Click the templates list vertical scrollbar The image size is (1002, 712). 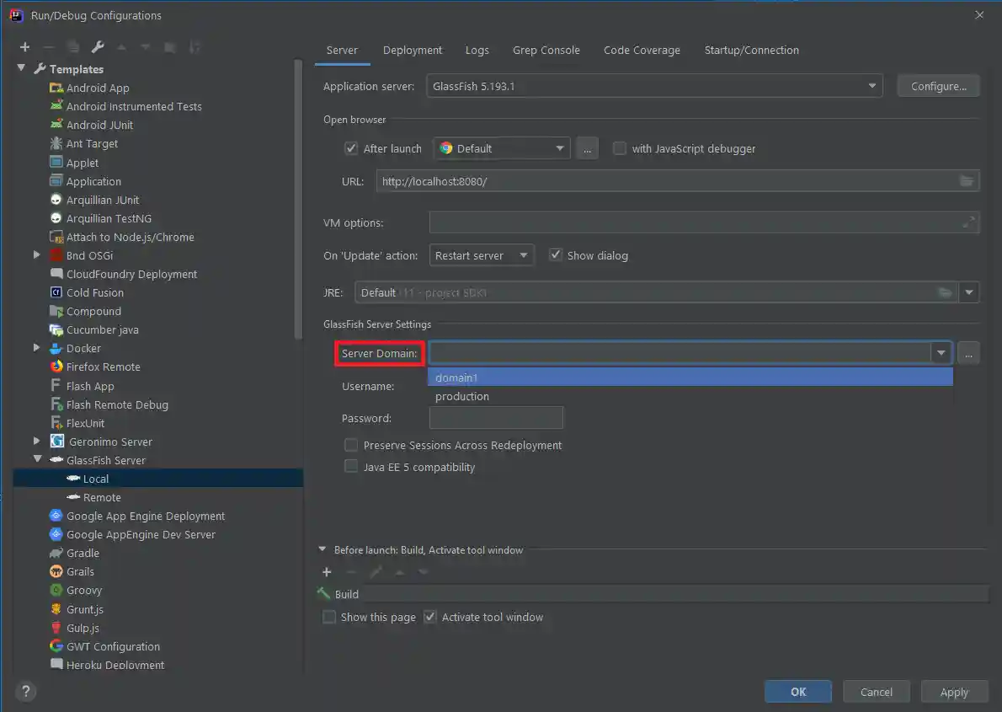tap(298, 198)
